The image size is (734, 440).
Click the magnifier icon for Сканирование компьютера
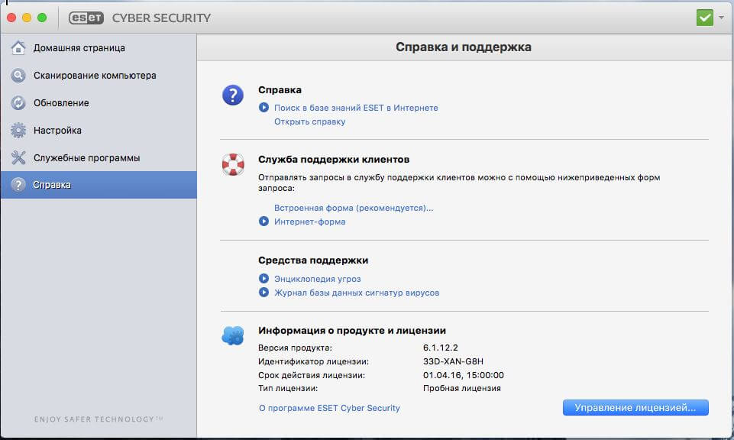[18, 76]
